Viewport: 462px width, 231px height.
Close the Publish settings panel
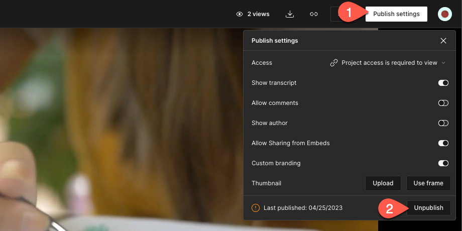pyautogui.click(x=443, y=41)
